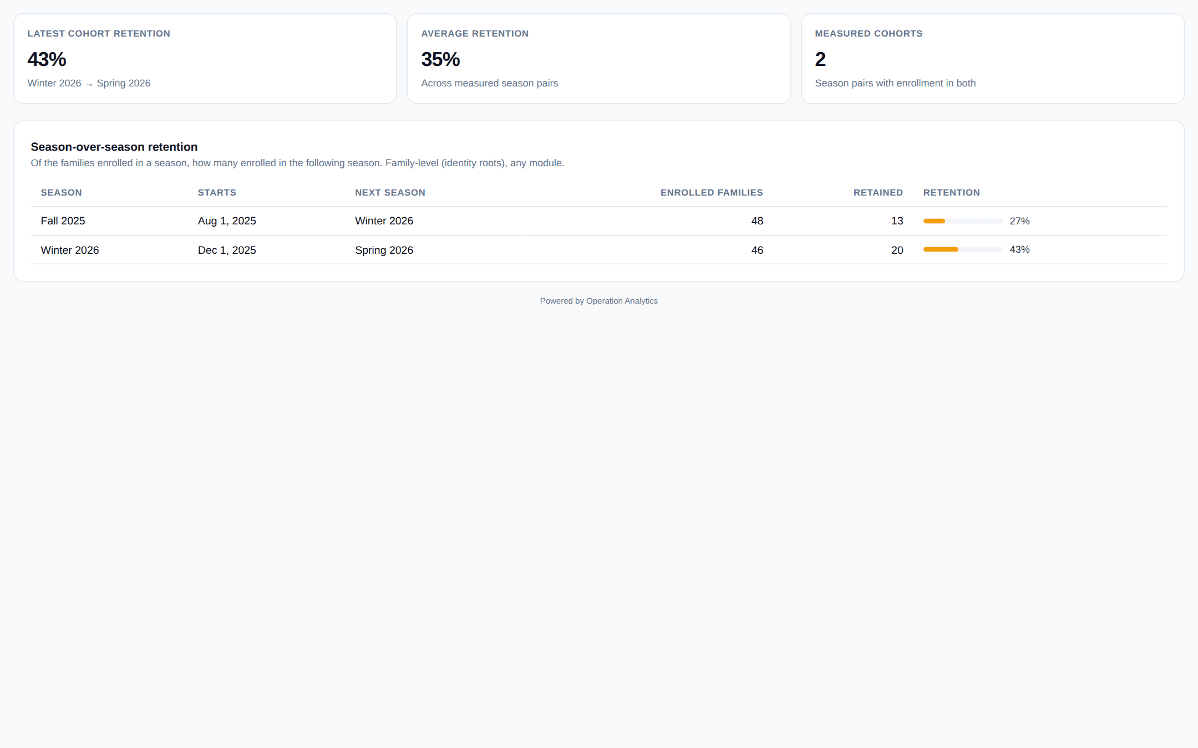Click the Retention column header
Viewport: 1198px width, 748px height.
coord(951,192)
